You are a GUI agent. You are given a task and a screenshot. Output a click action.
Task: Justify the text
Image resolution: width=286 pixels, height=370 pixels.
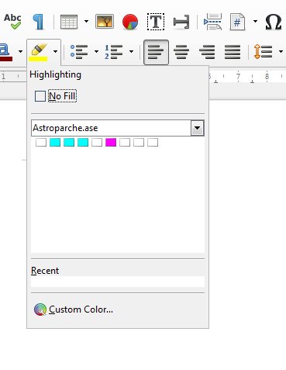233,52
